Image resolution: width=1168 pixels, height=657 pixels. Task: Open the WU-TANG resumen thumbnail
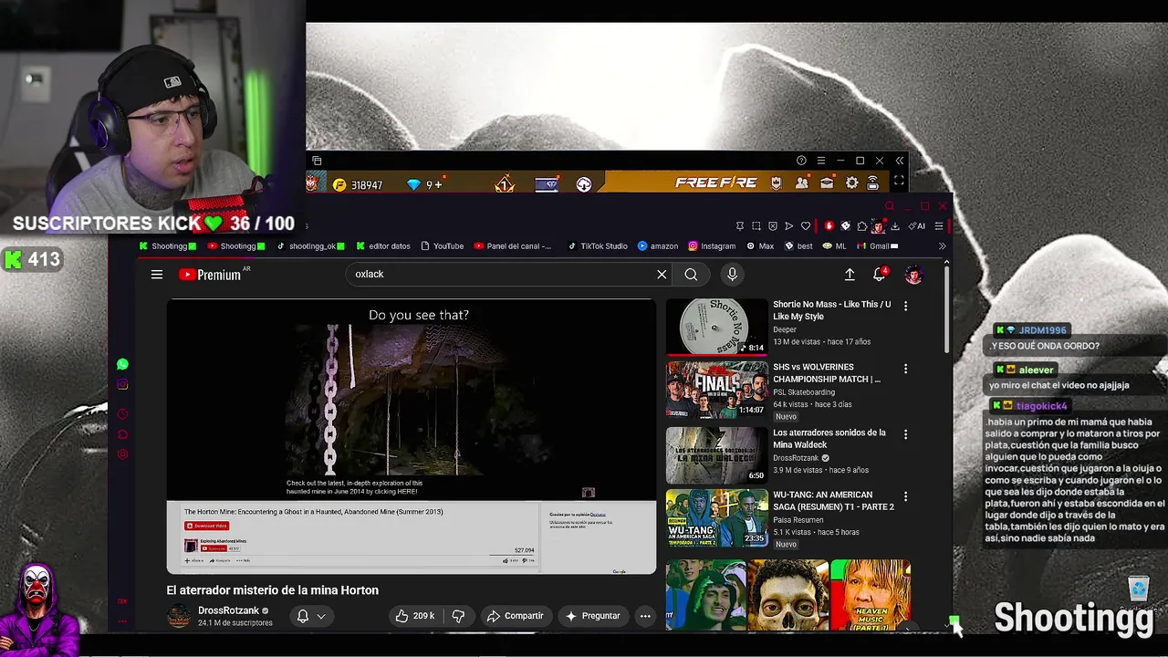(x=717, y=517)
